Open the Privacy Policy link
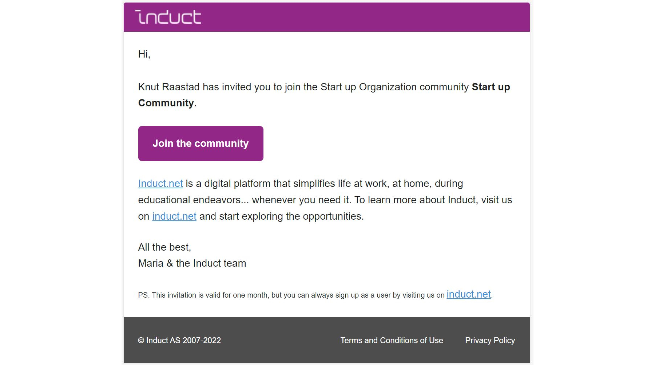Image resolution: width=655 pixels, height=365 pixels. [490, 340]
